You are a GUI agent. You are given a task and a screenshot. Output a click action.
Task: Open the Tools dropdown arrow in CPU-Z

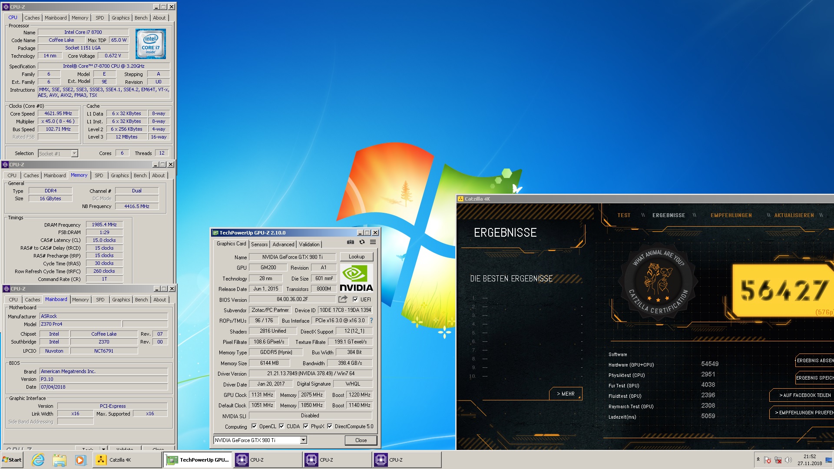(x=103, y=448)
